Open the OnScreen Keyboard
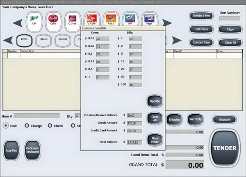This screenshot has width=246, height=177. point(32,150)
